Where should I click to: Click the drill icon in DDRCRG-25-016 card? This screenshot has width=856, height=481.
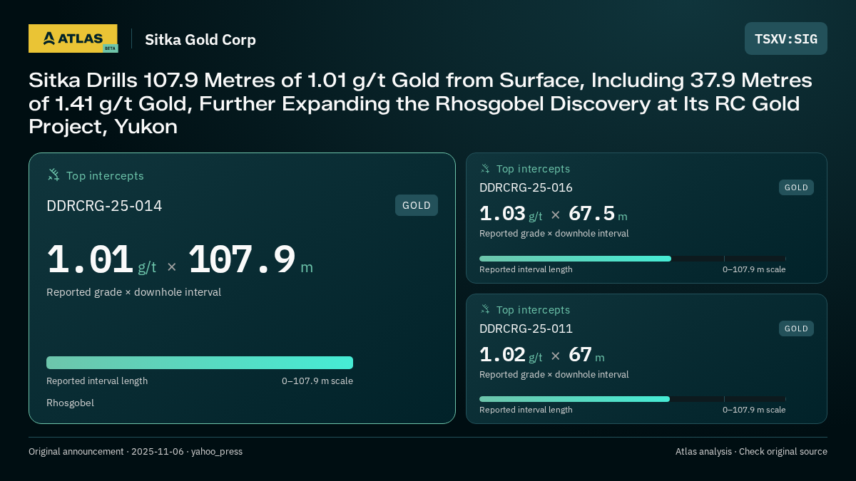(x=485, y=168)
